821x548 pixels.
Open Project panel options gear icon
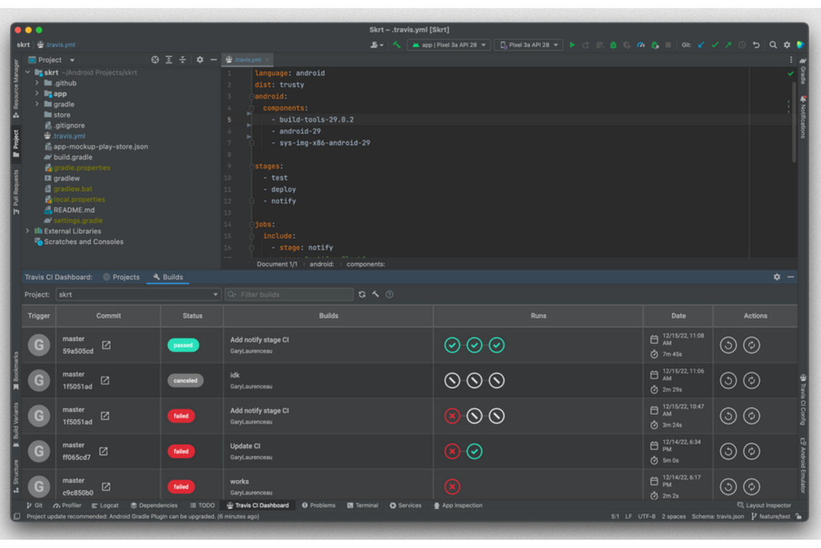click(200, 60)
